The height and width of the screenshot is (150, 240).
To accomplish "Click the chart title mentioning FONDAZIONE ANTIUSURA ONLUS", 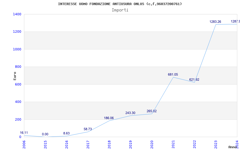I will coord(120,4).
